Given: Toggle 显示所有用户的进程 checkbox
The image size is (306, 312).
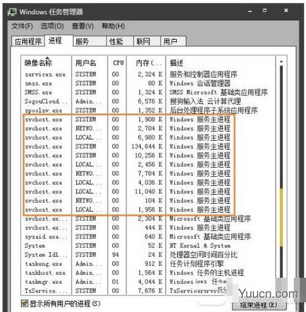Looking at the screenshot, I should point(24,303).
